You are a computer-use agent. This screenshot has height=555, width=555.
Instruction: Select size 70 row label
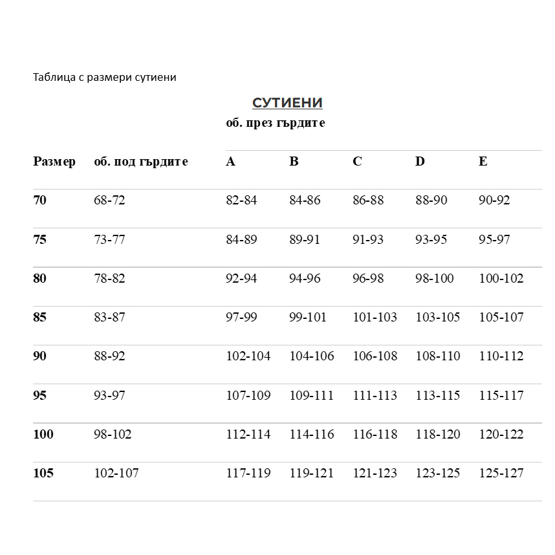tap(40, 201)
